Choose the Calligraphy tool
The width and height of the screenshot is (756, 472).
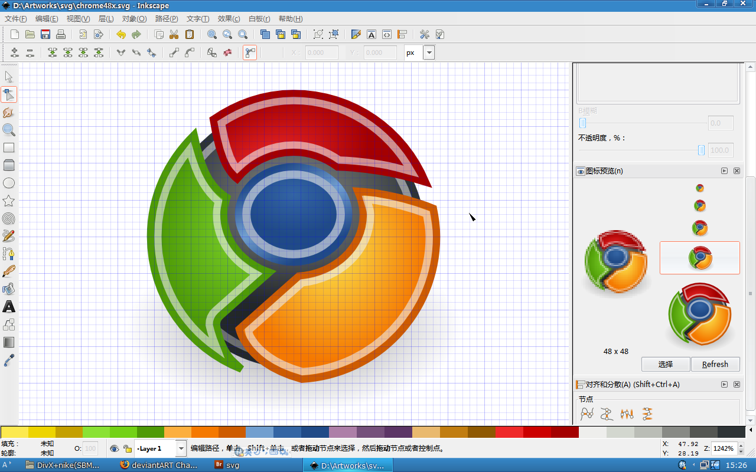(x=9, y=271)
